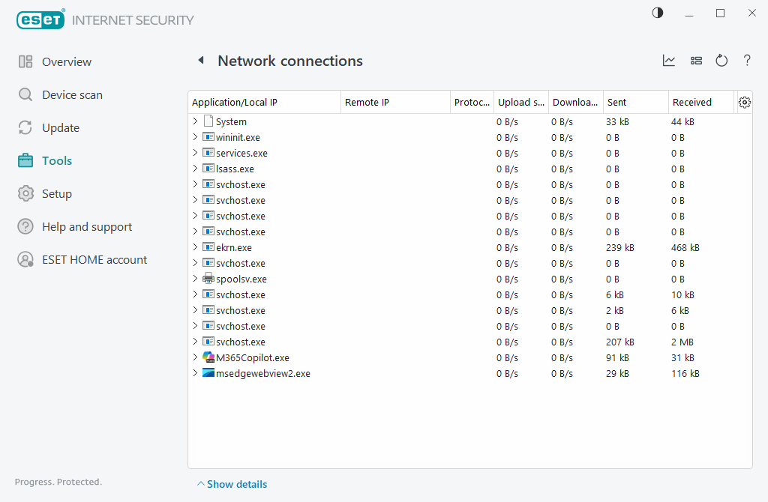The image size is (768, 502).
Task: Select M365Copilot.exe row name
Action: [x=253, y=357]
